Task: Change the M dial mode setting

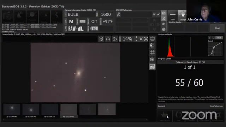Action: [x=71, y=22]
